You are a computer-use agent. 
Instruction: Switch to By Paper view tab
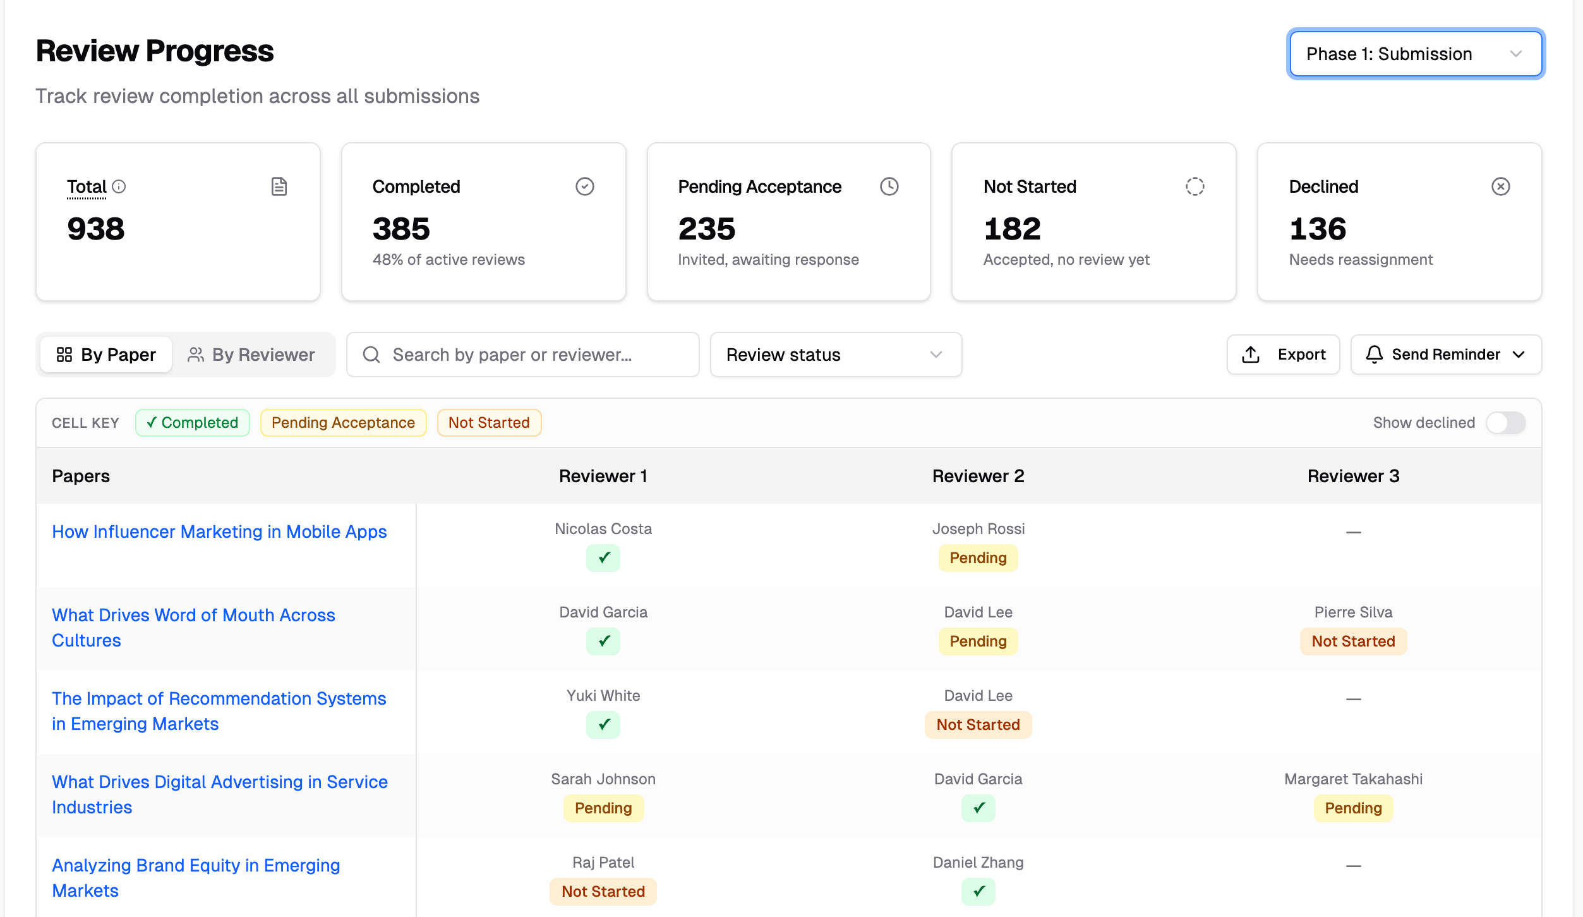pos(106,355)
